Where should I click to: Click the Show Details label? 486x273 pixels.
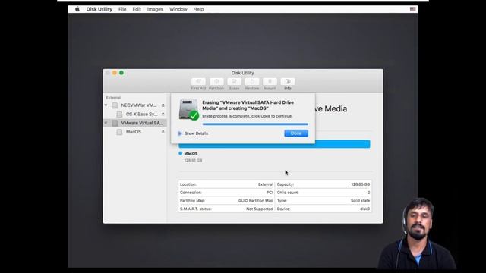(x=196, y=133)
